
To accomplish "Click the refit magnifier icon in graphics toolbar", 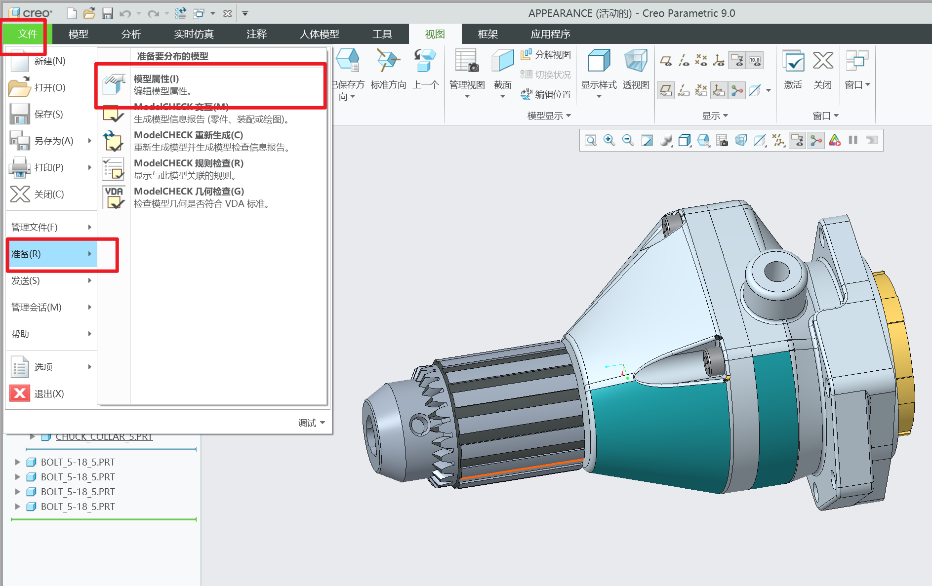I will (591, 141).
